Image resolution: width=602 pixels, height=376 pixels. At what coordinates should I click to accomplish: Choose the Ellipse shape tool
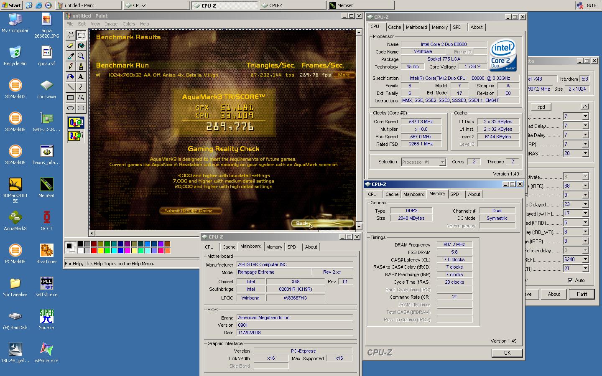pyautogui.click(x=71, y=108)
